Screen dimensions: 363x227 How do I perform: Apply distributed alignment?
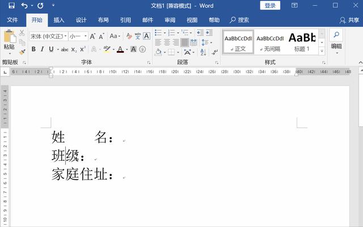pos(193,42)
